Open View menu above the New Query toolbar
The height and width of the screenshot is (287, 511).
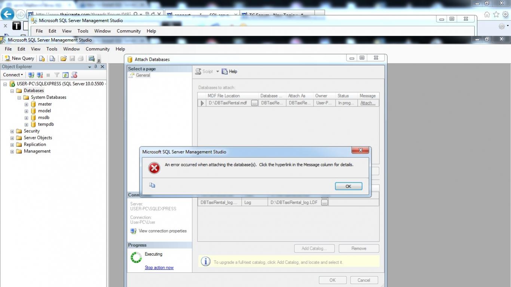click(x=36, y=49)
